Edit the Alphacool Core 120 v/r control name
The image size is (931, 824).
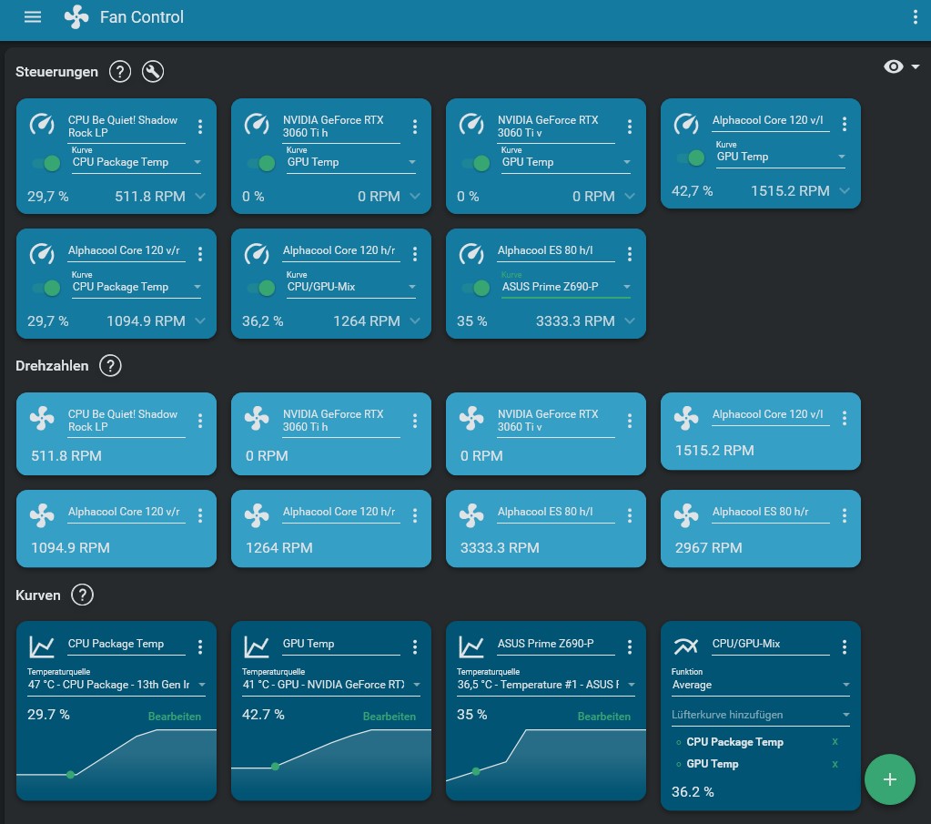(x=126, y=250)
